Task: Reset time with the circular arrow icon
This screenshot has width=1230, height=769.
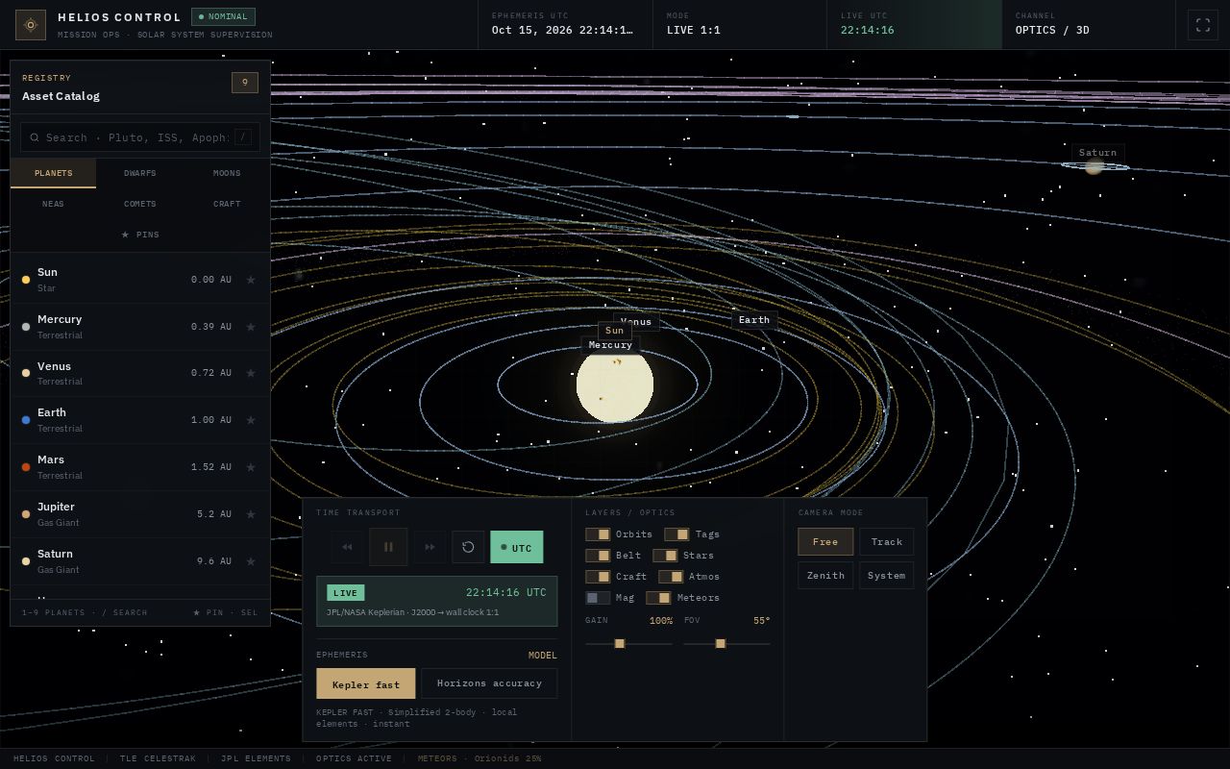Action: click(468, 547)
